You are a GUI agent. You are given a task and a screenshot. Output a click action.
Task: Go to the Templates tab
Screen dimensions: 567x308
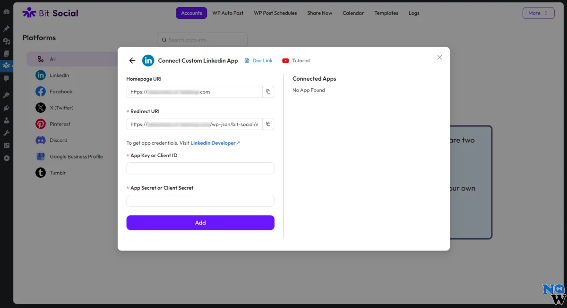[386, 13]
